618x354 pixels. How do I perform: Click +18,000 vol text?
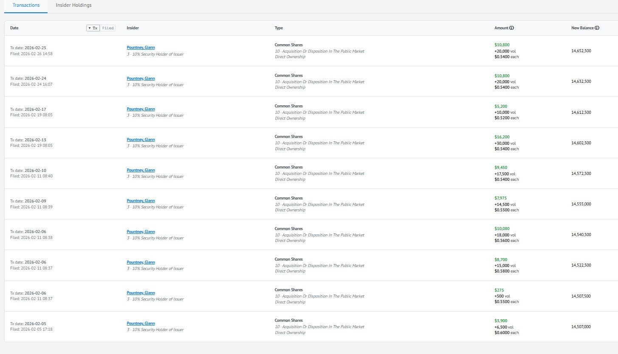click(x=505, y=235)
